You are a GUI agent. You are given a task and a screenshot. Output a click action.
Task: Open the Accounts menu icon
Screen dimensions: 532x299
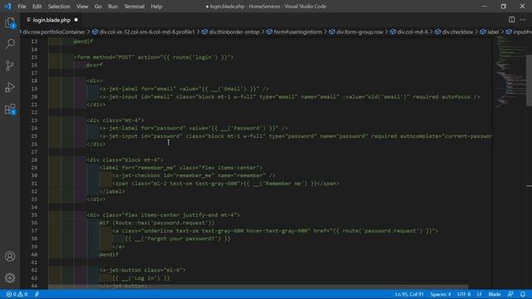coord(10,257)
